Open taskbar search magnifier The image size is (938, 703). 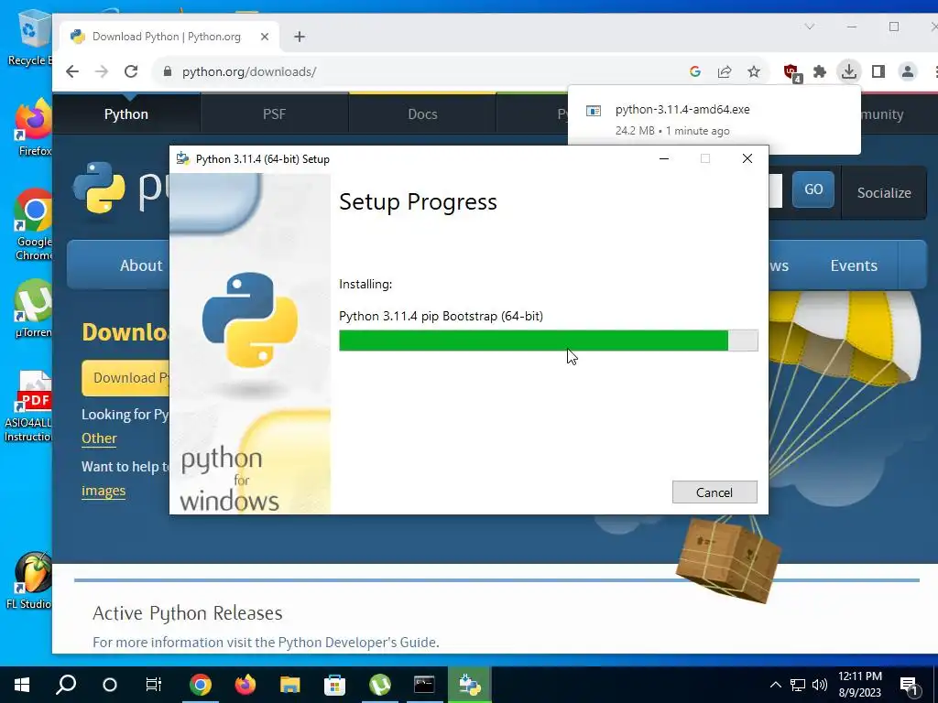[66, 685]
